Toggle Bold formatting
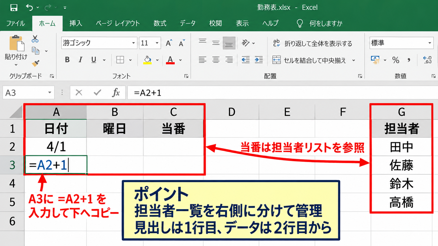 (67, 60)
